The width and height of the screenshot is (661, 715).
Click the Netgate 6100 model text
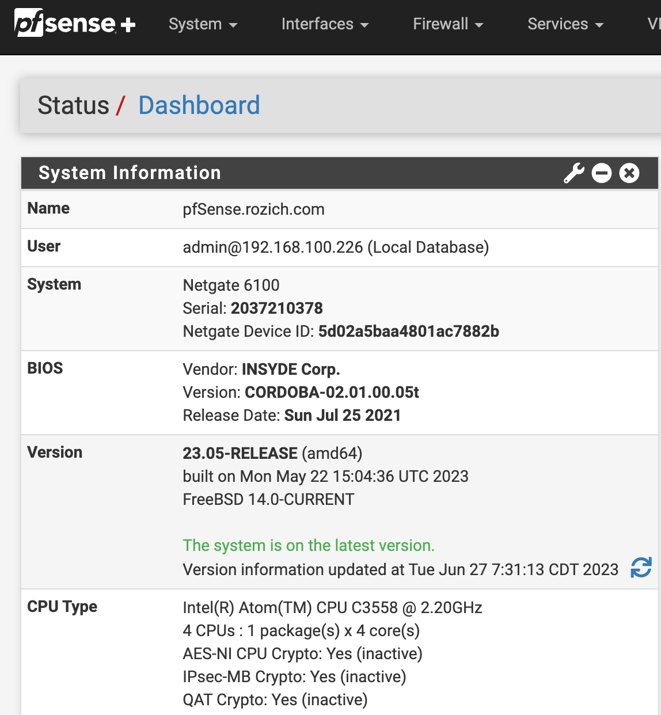[x=231, y=285]
